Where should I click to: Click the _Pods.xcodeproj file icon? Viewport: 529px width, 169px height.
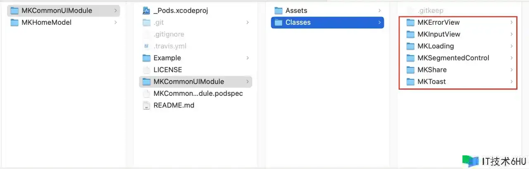click(146, 11)
